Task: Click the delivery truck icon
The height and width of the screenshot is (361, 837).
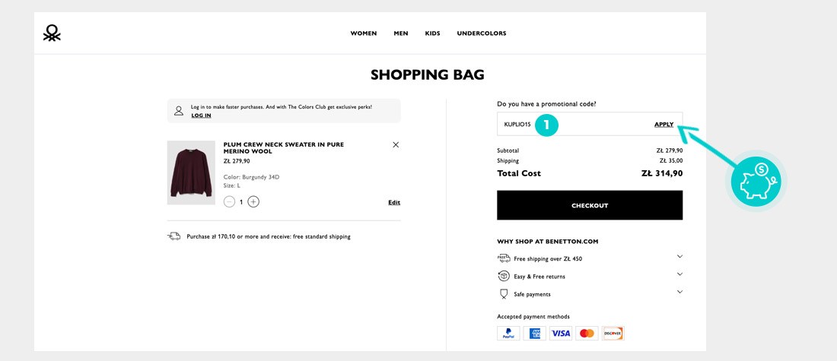Action: point(174,236)
